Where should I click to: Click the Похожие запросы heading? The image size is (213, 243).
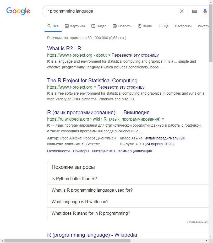pos(73,167)
